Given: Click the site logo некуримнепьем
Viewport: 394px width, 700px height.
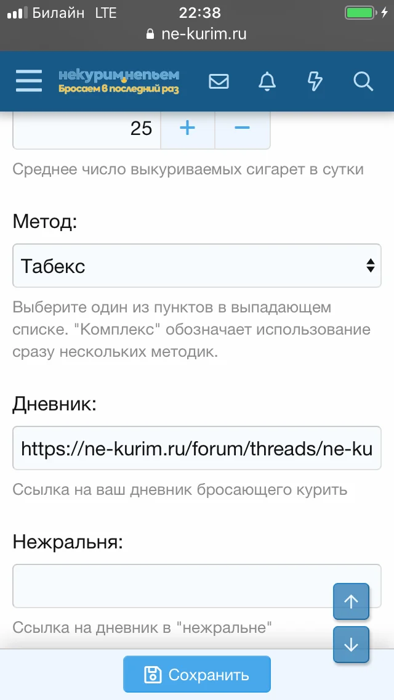Looking at the screenshot, I should tap(119, 81).
